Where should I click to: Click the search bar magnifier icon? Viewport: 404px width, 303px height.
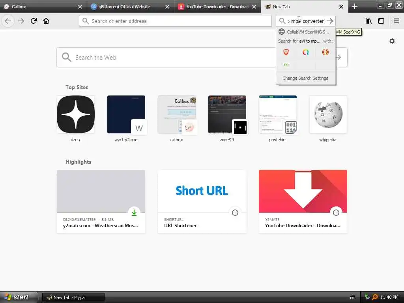[x=282, y=21]
